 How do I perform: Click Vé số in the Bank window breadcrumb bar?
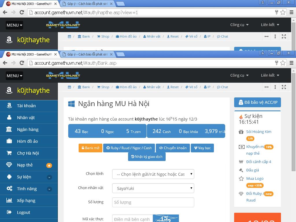coord(191,87)
